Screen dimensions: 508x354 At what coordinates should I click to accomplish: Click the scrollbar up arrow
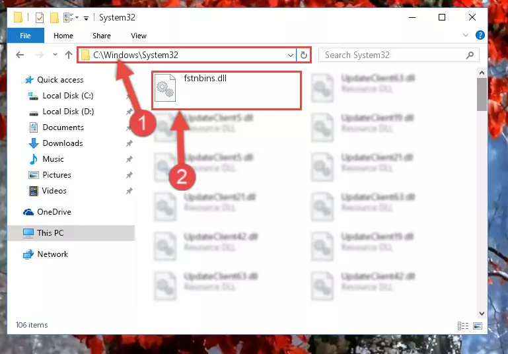point(482,73)
